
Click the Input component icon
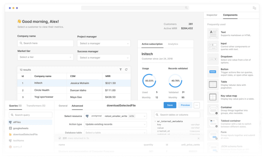[213, 46]
